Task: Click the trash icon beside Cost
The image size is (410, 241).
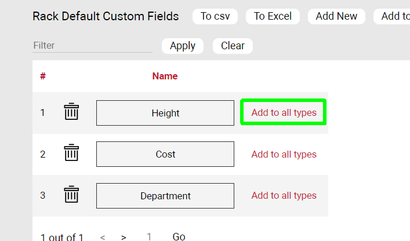Action: pyautogui.click(x=71, y=154)
